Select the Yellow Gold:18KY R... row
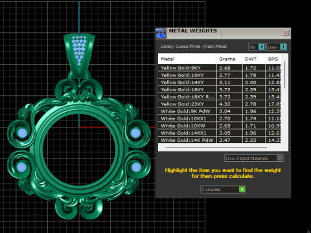 click(220, 96)
